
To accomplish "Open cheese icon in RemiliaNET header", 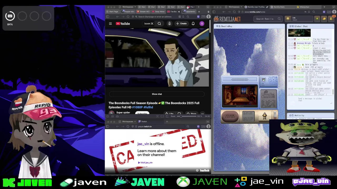I will tap(324, 19).
